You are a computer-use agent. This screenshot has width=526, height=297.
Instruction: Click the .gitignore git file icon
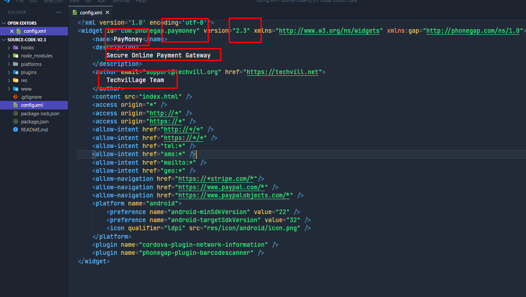(16, 97)
